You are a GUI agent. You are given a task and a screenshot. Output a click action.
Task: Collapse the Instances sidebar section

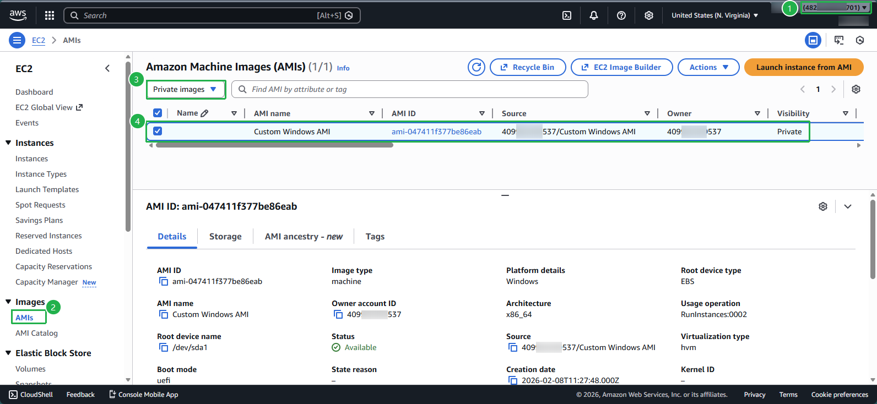(x=9, y=143)
